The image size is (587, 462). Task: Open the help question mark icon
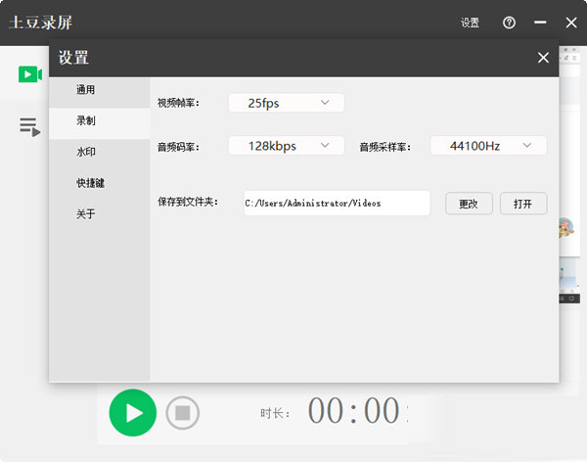click(509, 23)
